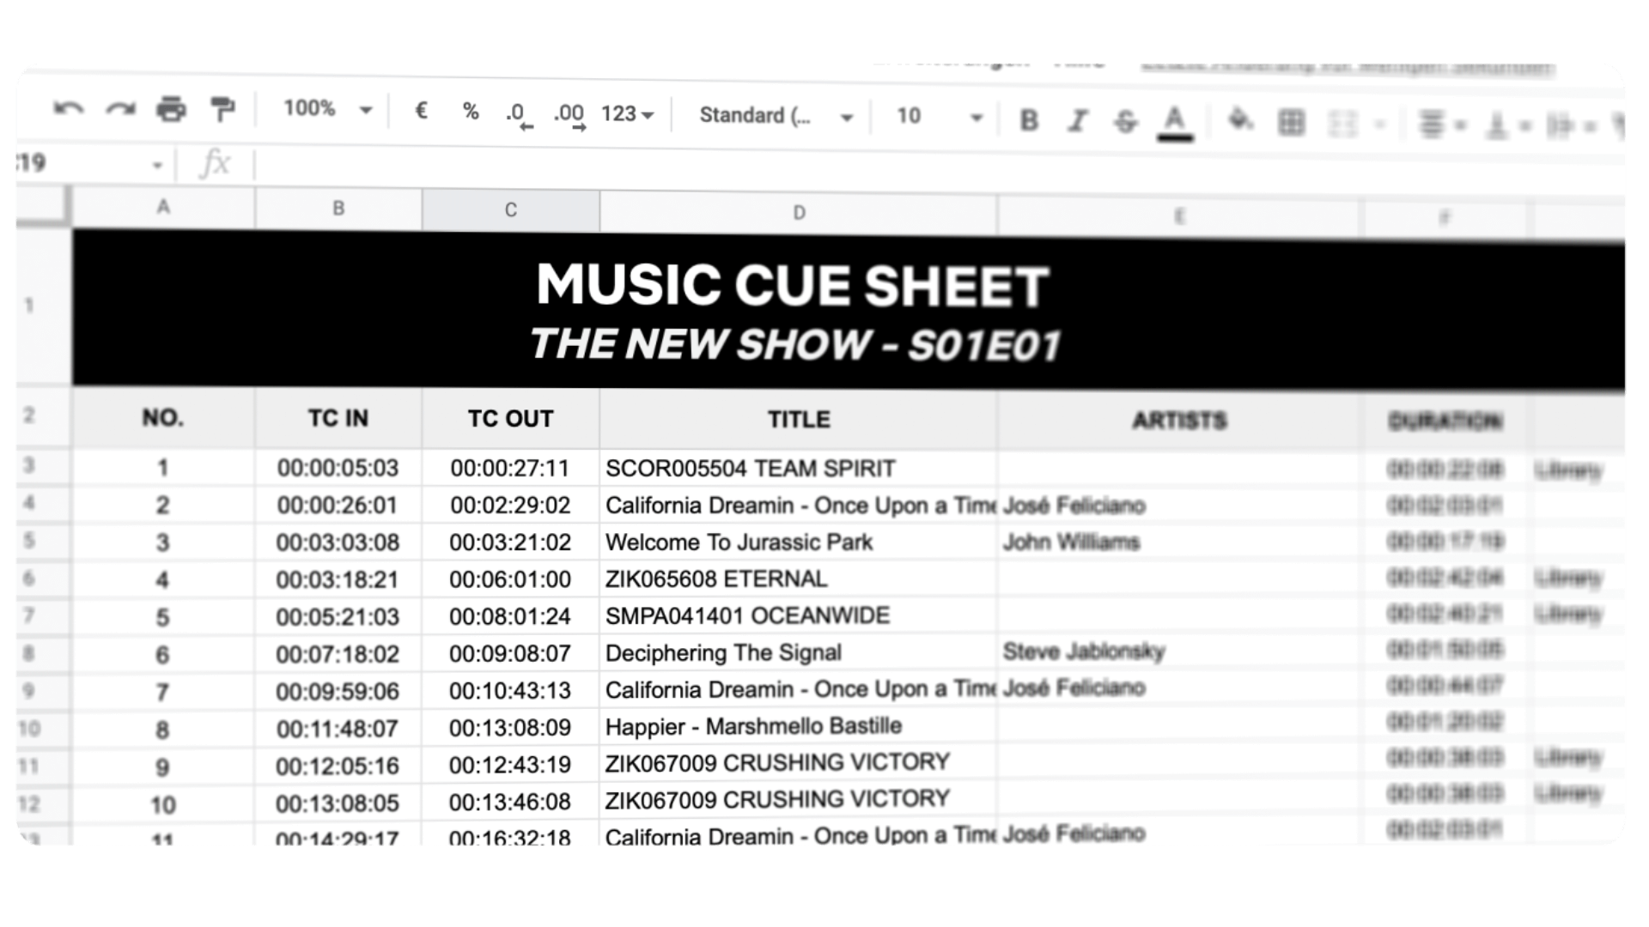This screenshot has width=1649, height=927.
Task: Decrease decimal places
Action: point(518,114)
